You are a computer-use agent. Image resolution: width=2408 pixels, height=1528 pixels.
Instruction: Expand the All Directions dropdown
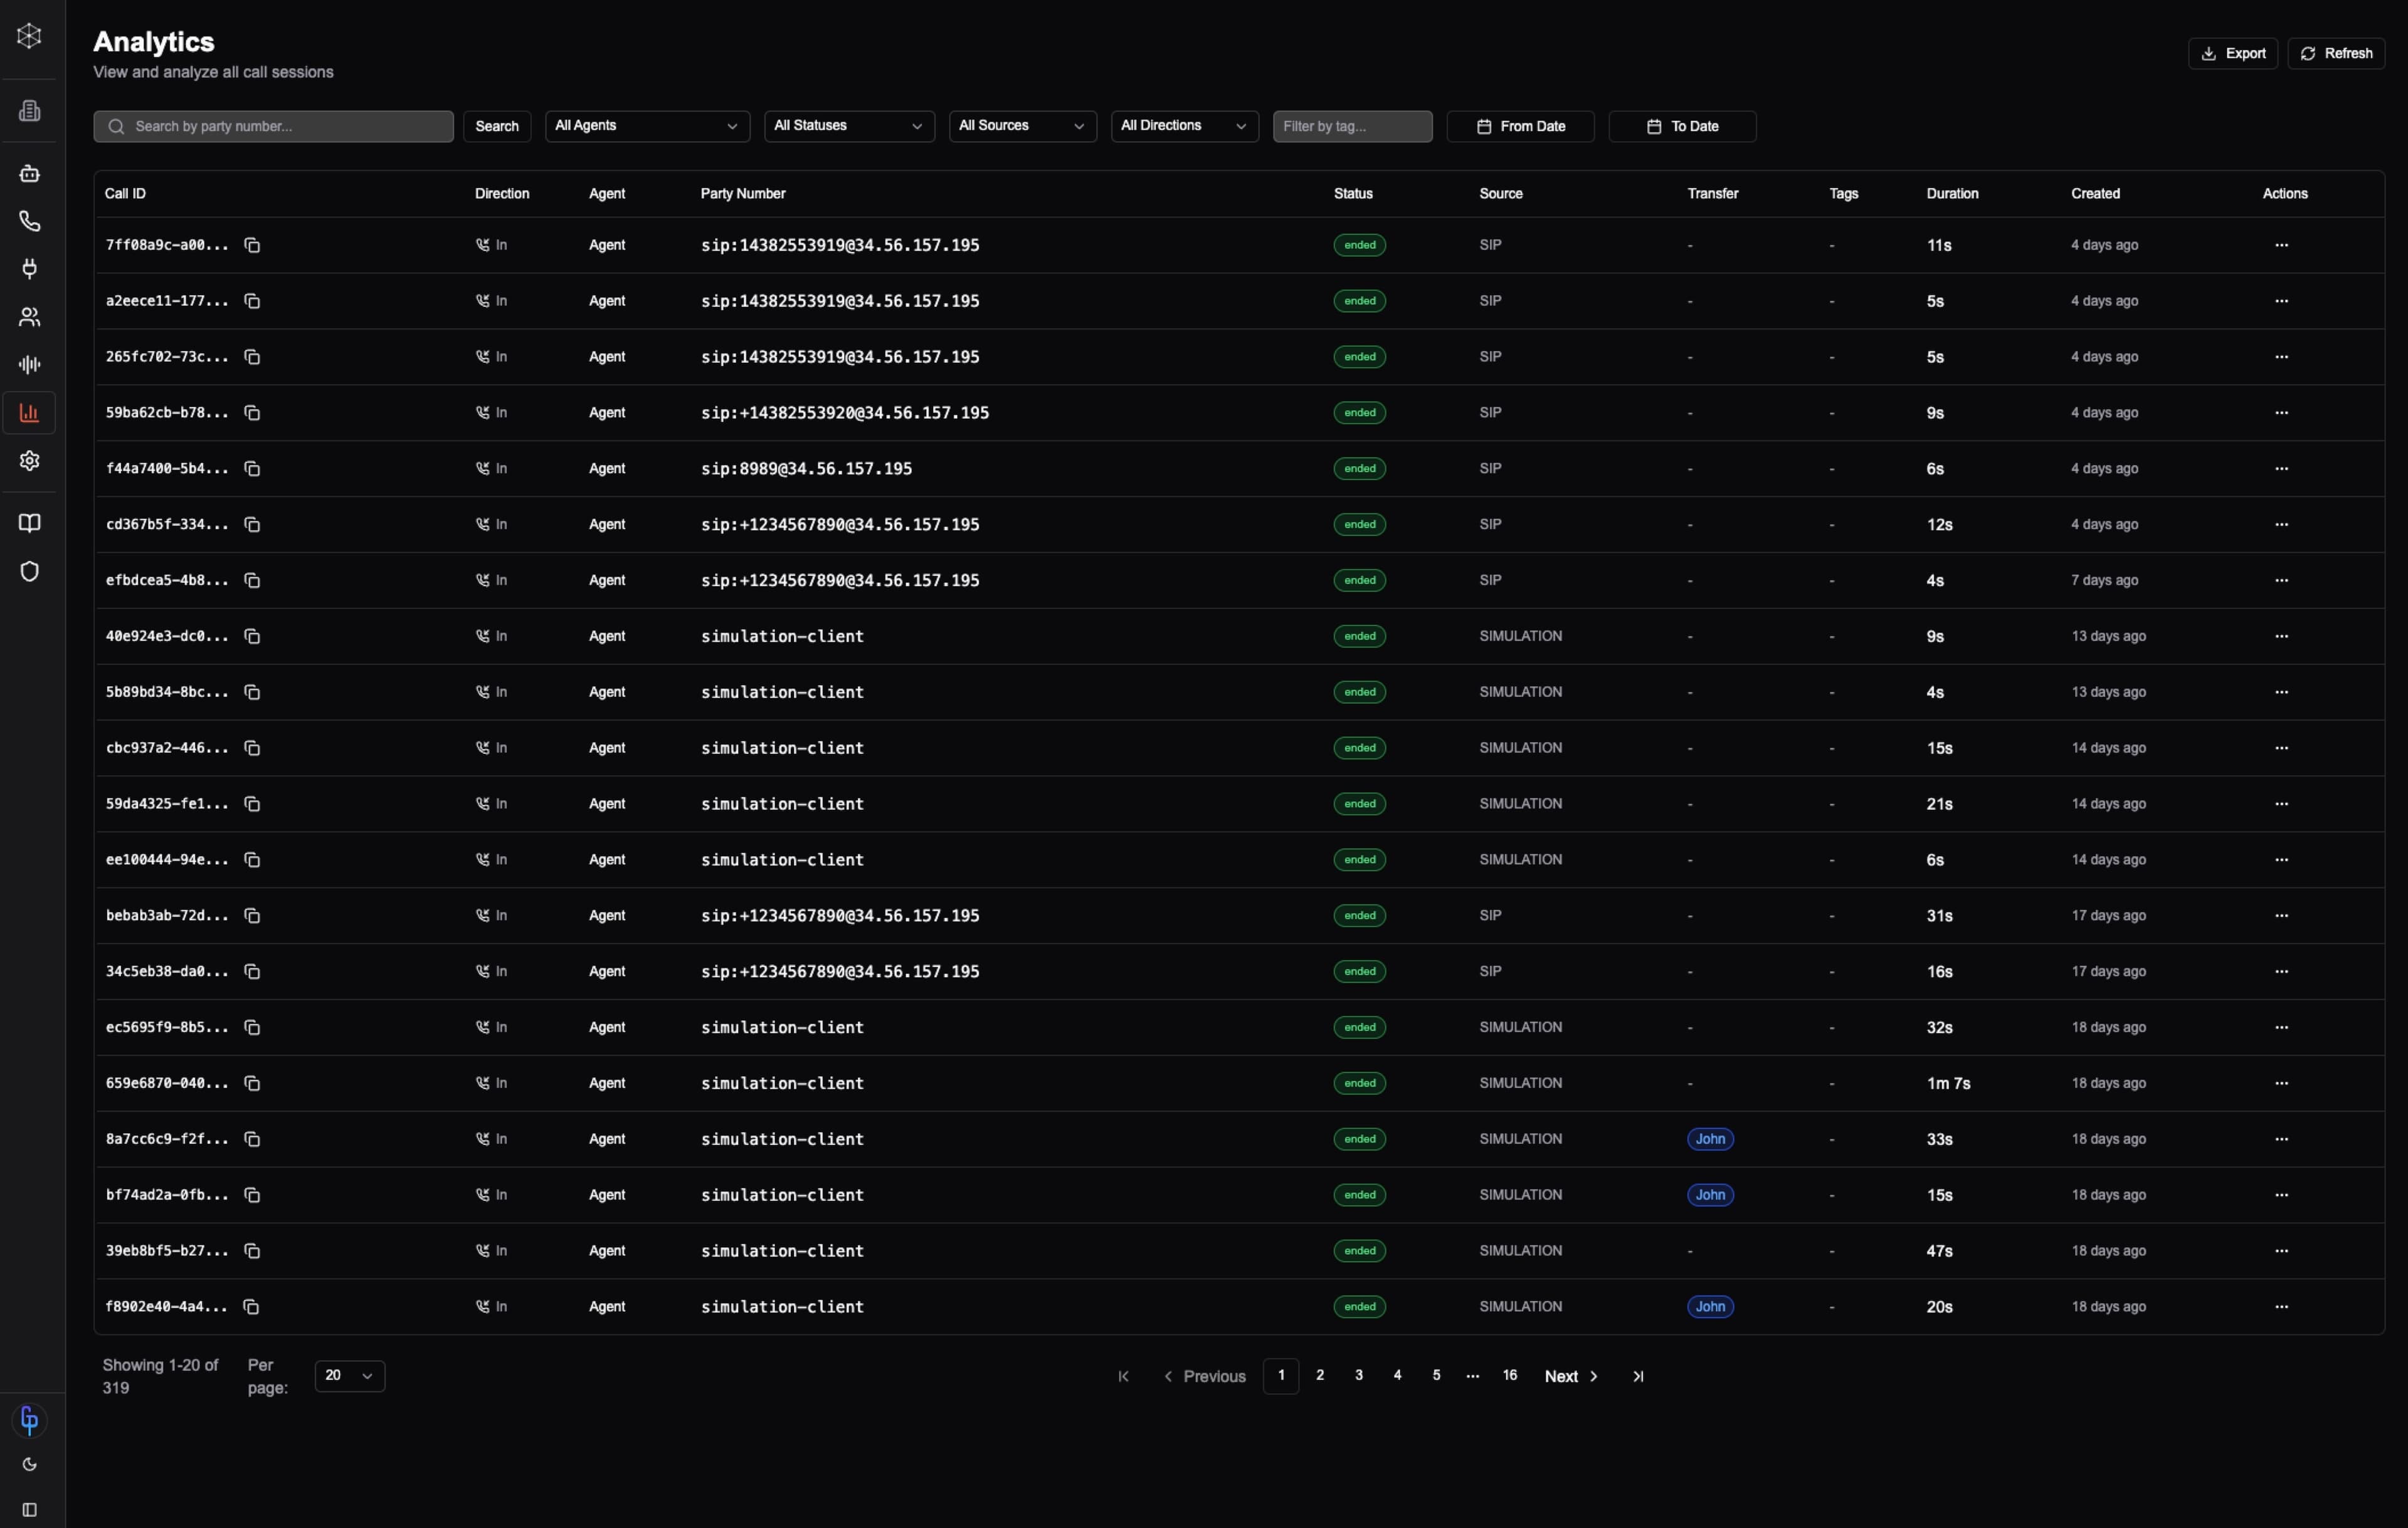(1183, 126)
